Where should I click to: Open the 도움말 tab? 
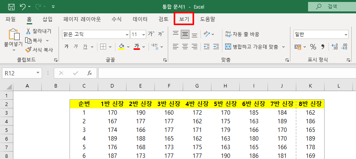(x=207, y=19)
